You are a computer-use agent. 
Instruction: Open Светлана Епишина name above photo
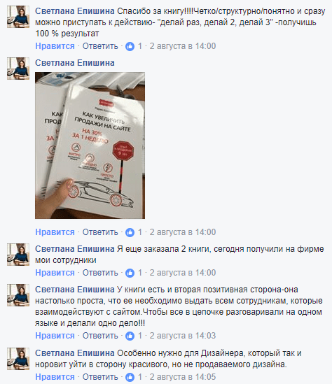[75, 63]
